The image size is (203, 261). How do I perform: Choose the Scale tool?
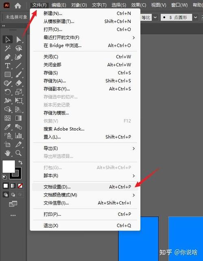[19, 92]
